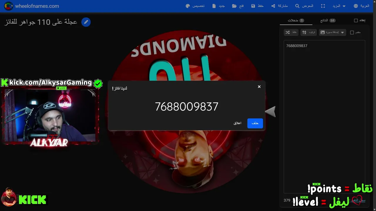Sort the entries with the ترتيب button
Image resolution: width=376 pixels, height=211 pixels.
click(308, 32)
